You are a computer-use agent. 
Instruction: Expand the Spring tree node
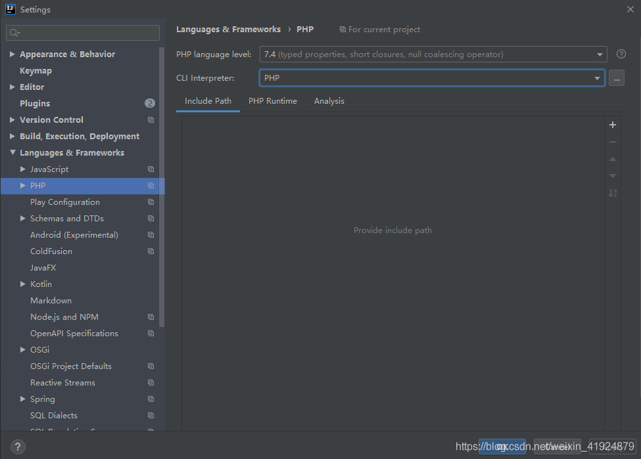pyautogui.click(x=23, y=399)
